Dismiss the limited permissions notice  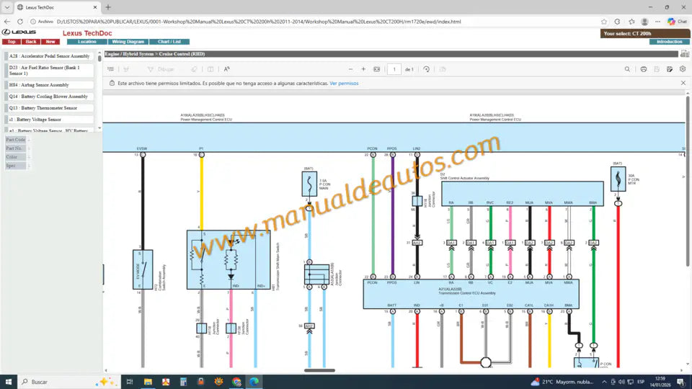[x=683, y=83]
